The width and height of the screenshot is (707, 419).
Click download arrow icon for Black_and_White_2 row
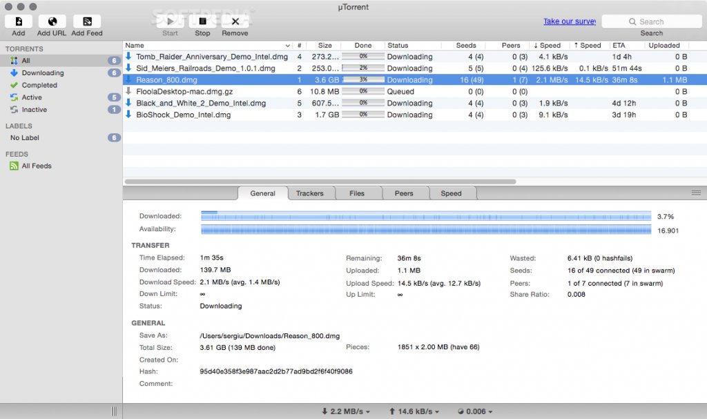pyautogui.click(x=128, y=102)
